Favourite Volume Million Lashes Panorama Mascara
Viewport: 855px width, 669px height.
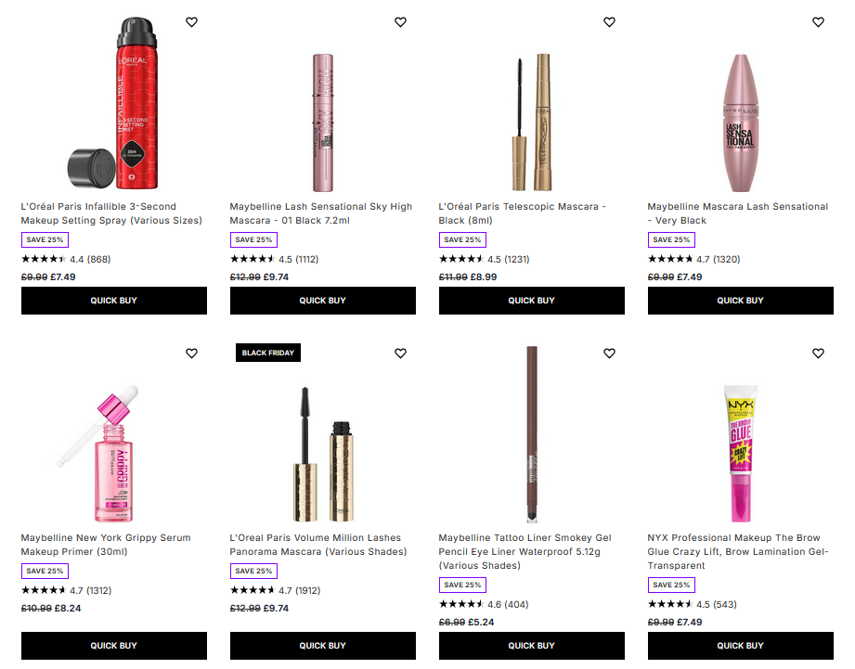401,354
